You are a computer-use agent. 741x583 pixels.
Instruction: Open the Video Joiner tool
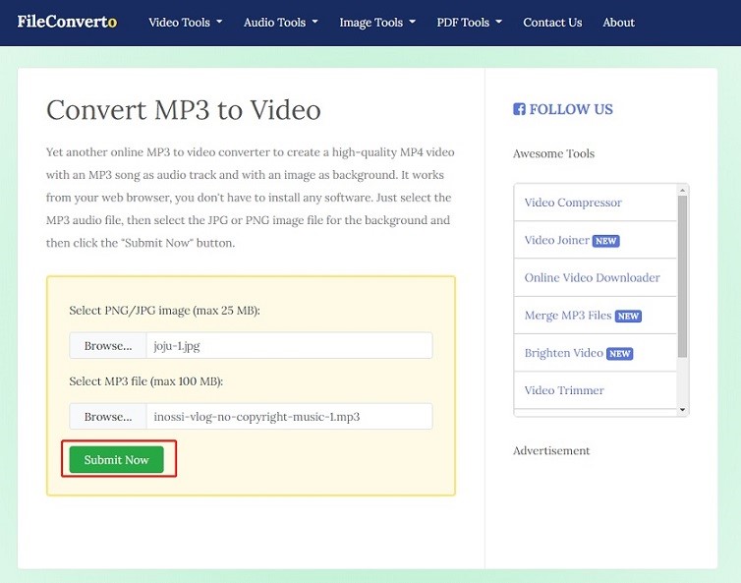tap(556, 240)
